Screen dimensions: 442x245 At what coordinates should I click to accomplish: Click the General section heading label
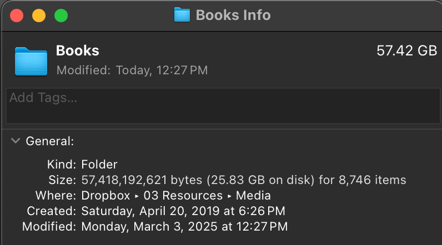[50, 141]
